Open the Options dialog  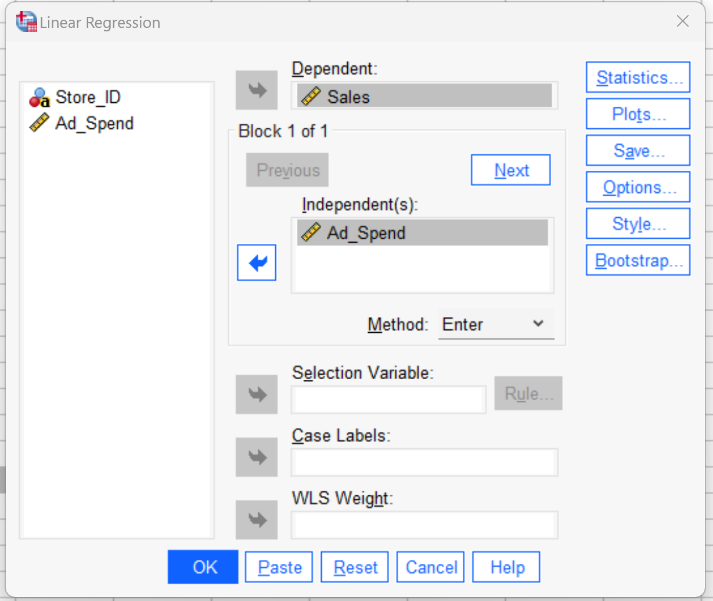[x=637, y=186]
